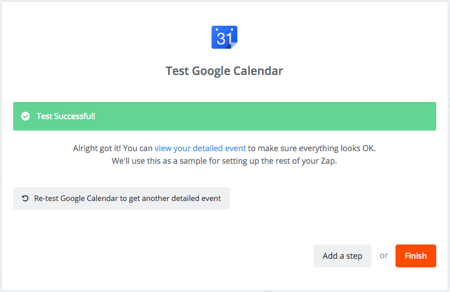Click the white checkmark success icon
Image resolution: width=450 pixels, height=292 pixels.
click(x=25, y=116)
